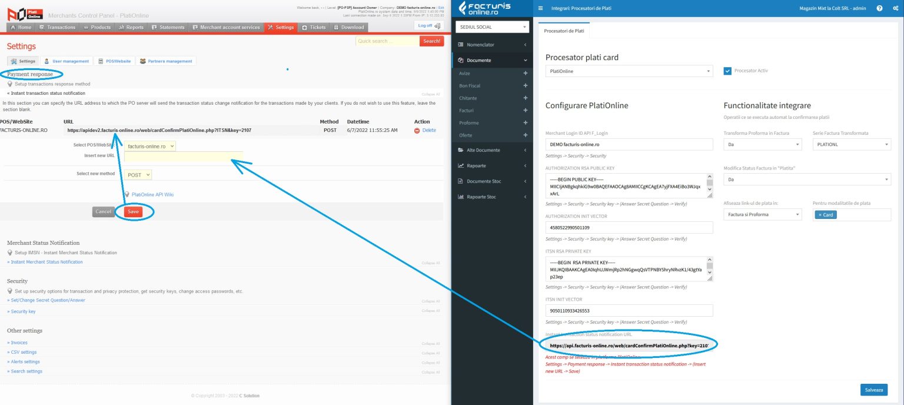
Task: Open Transforma Proforma in Factura dropdown
Action: 763,144
